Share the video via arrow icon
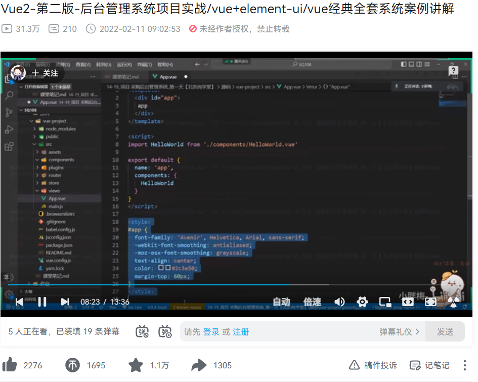The width and height of the screenshot is (478, 382). tap(199, 365)
